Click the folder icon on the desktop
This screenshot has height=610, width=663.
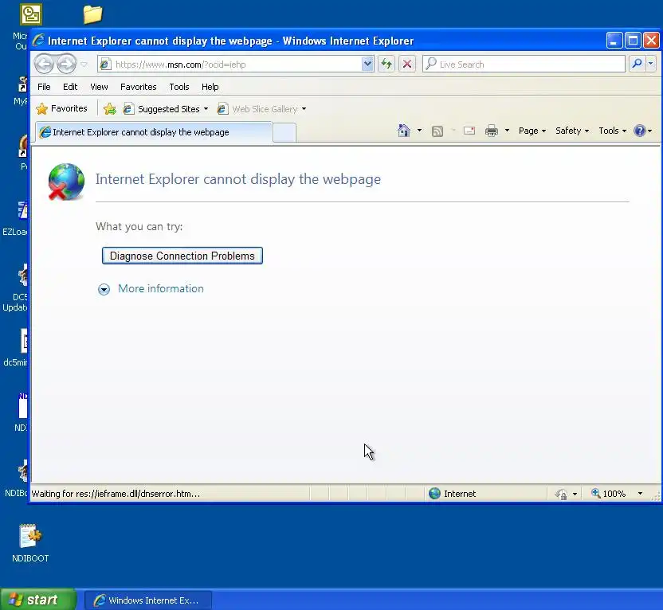(x=92, y=14)
